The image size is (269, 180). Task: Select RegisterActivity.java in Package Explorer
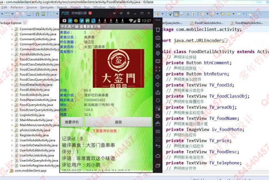[x=34, y=135]
